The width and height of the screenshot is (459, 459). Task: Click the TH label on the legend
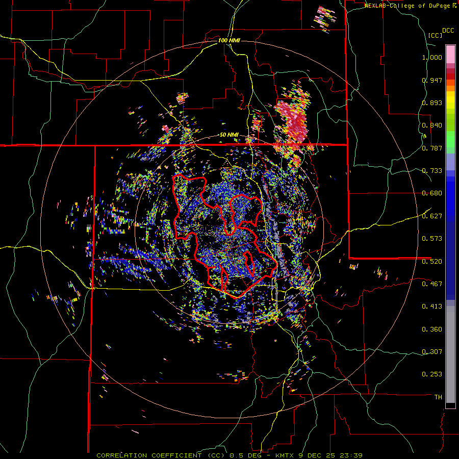[438, 397]
